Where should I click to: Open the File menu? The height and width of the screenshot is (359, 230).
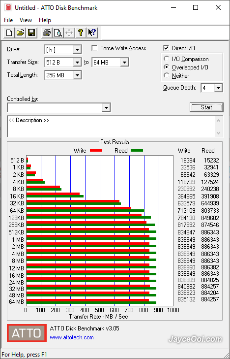pos(8,20)
